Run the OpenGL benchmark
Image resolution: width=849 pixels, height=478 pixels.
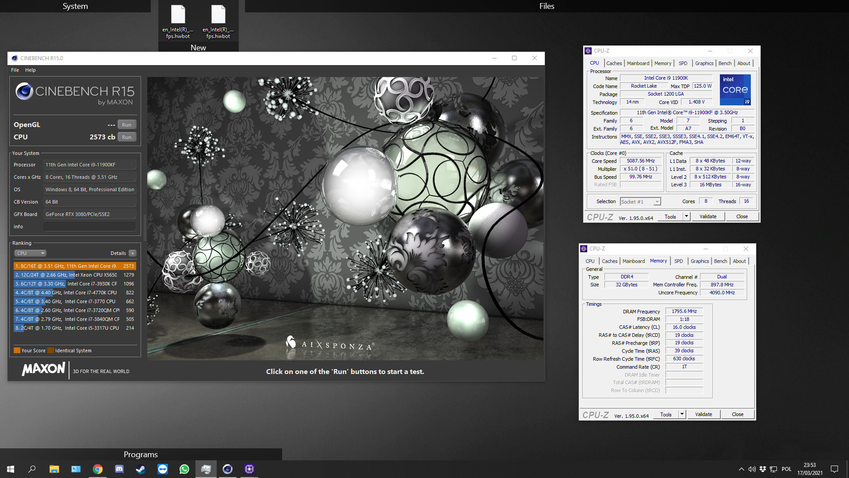tap(126, 125)
